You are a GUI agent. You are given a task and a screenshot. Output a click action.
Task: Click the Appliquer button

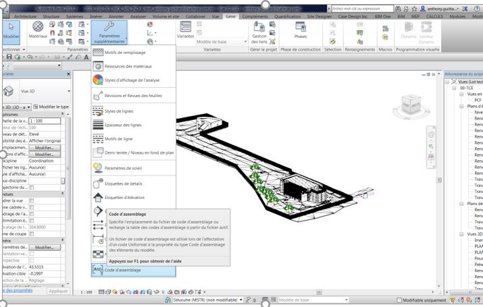coord(58,291)
